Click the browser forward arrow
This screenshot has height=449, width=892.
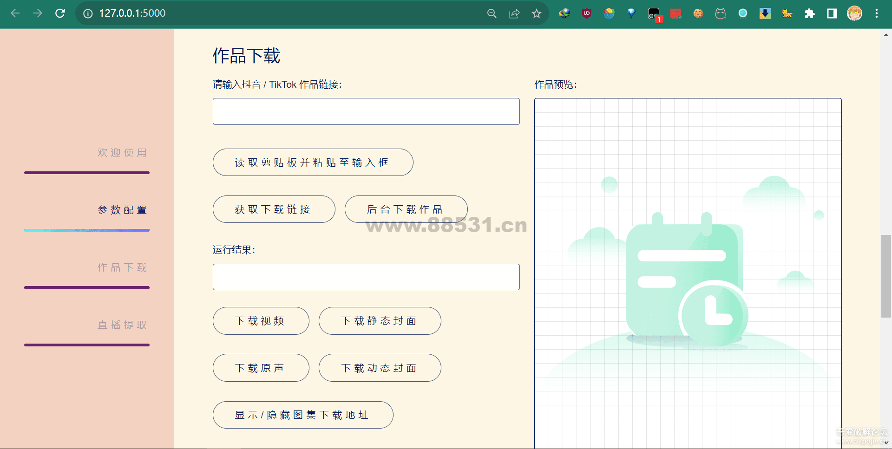38,13
